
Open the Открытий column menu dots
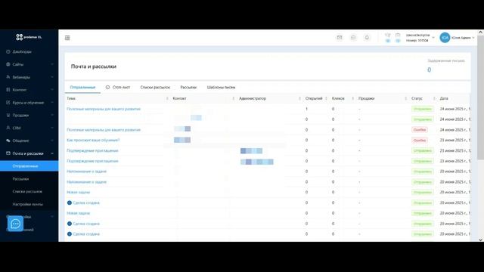[x=326, y=98]
